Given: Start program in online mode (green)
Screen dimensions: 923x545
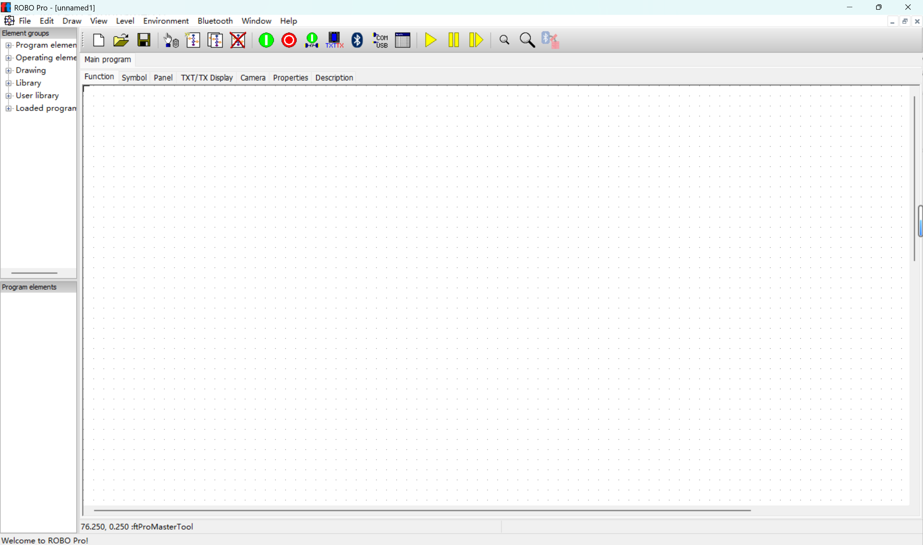Looking at the screenshot, I should 266,40.
